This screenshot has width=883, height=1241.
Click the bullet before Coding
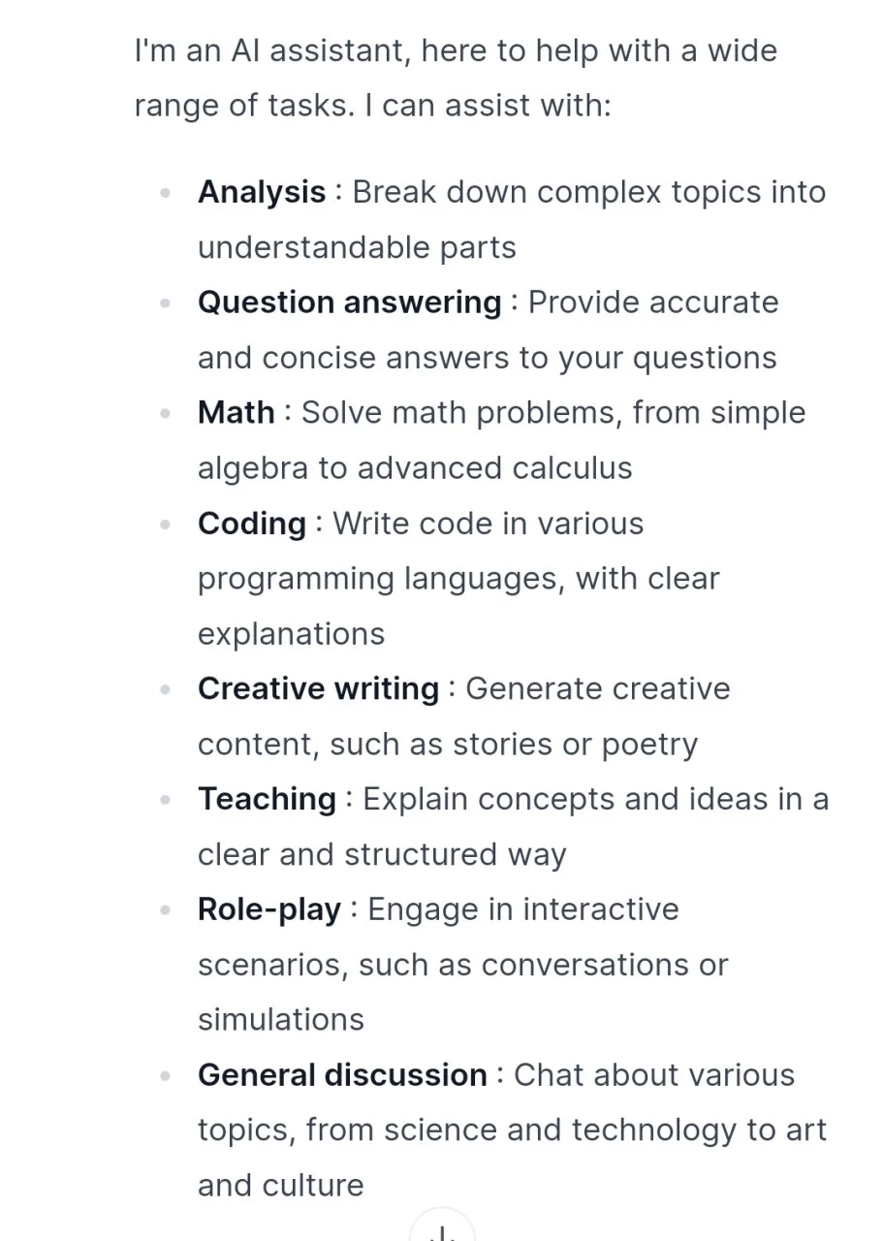pyautogui.click(x=166, y=525)
